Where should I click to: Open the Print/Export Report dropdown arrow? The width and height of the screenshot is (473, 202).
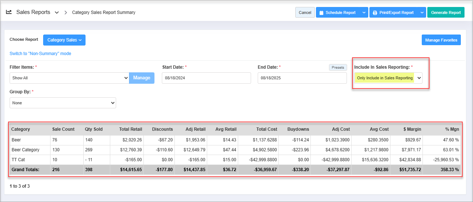pos(421,12)
